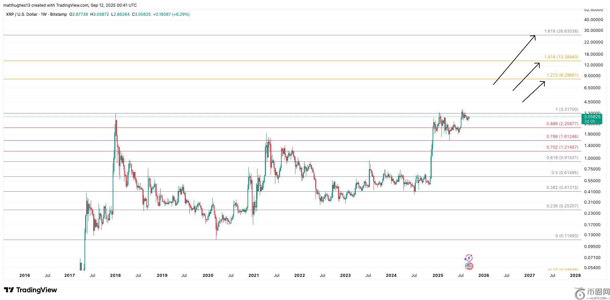Click the XRP / U.S. Dollar symbol title

coord(22,14)
